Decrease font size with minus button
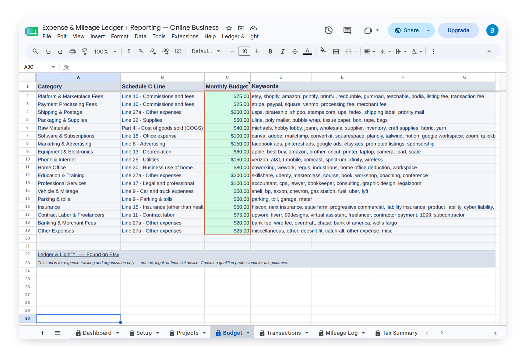The image size is (525, 346). (232, 51)
